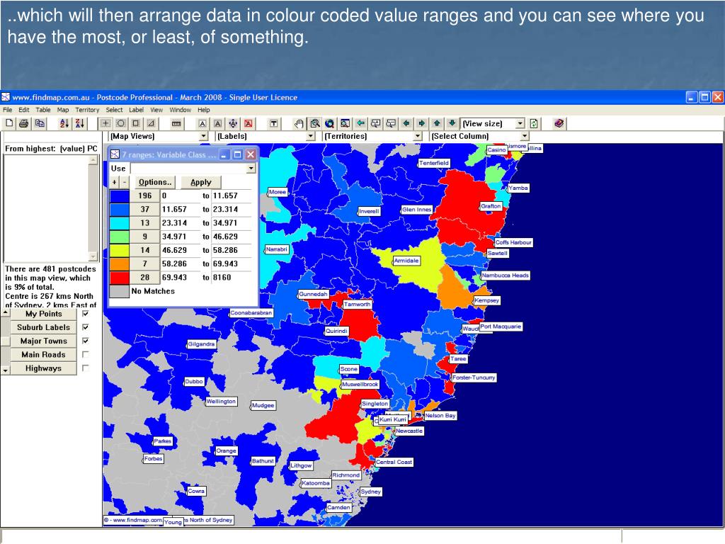Select the crosshair point selection tool
The height and width of the screenshot is (544, 725).
point(105,123)
